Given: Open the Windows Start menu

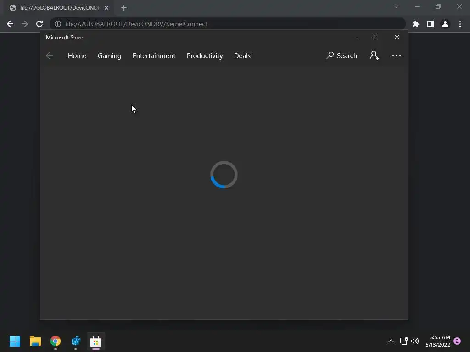Looking at the screenshot, I should [x=15, y=341].
